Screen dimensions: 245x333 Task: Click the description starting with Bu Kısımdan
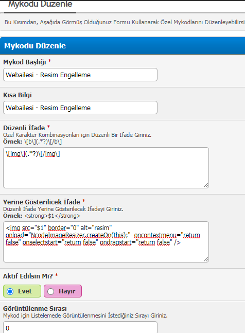[x=125, y=22]
